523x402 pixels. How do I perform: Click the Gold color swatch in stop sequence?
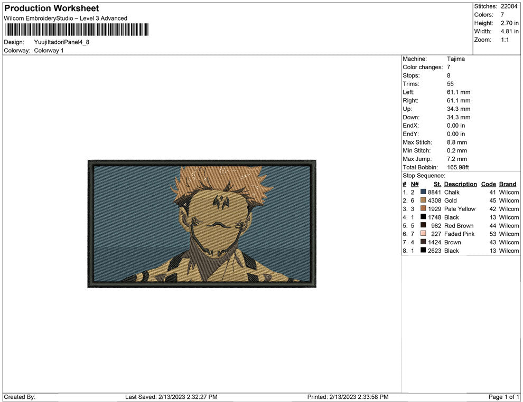click(423, 200)
